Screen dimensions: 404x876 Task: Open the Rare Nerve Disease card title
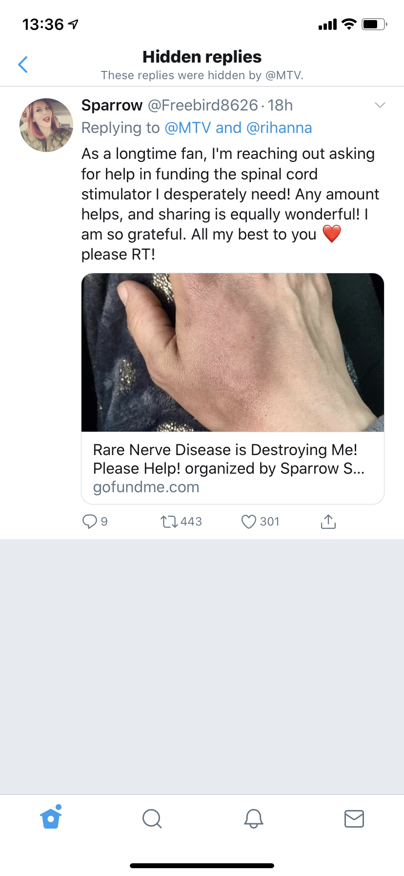(x=228, y=459)
